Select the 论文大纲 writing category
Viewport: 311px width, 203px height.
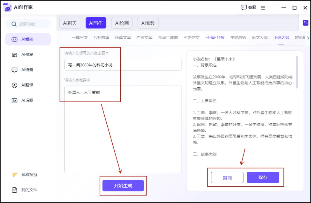pyautogui.click(x=259, y=37)
